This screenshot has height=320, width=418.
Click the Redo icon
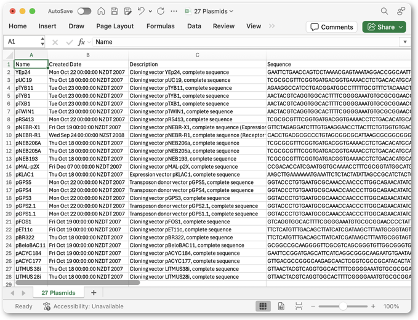pyautogui.click(x=161, y=11)
